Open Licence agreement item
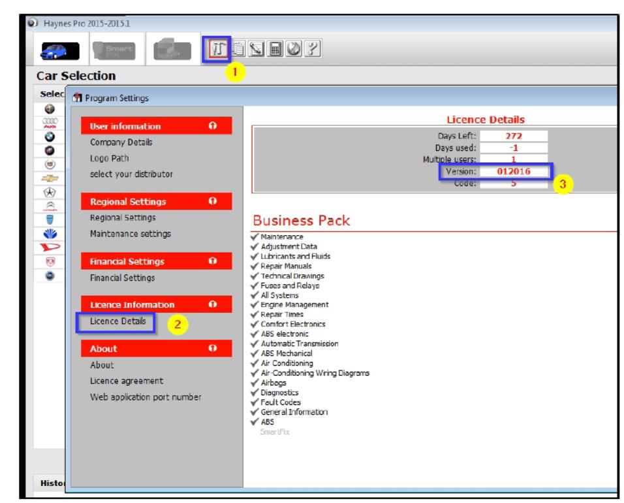This screenshot has height=503, width=624. [x=127, y=381]
